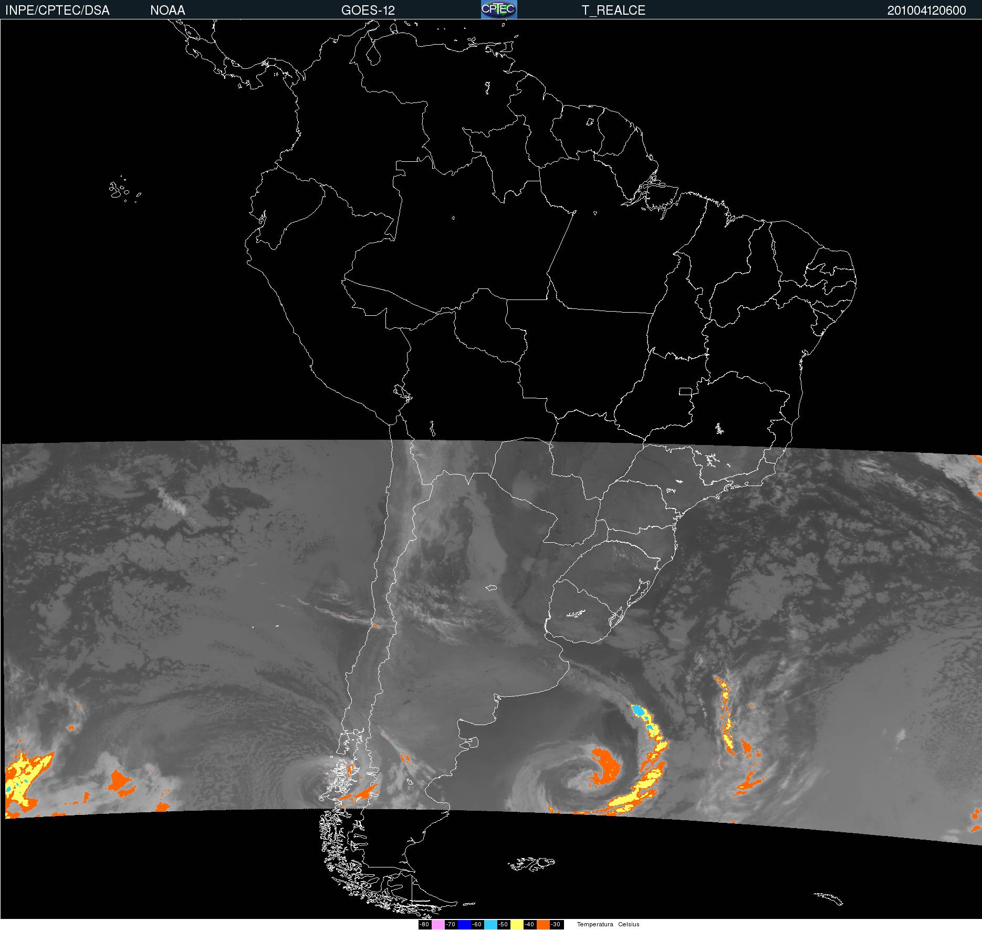Click the -40 legend value

pyautogui.click(x=529, y=924)
